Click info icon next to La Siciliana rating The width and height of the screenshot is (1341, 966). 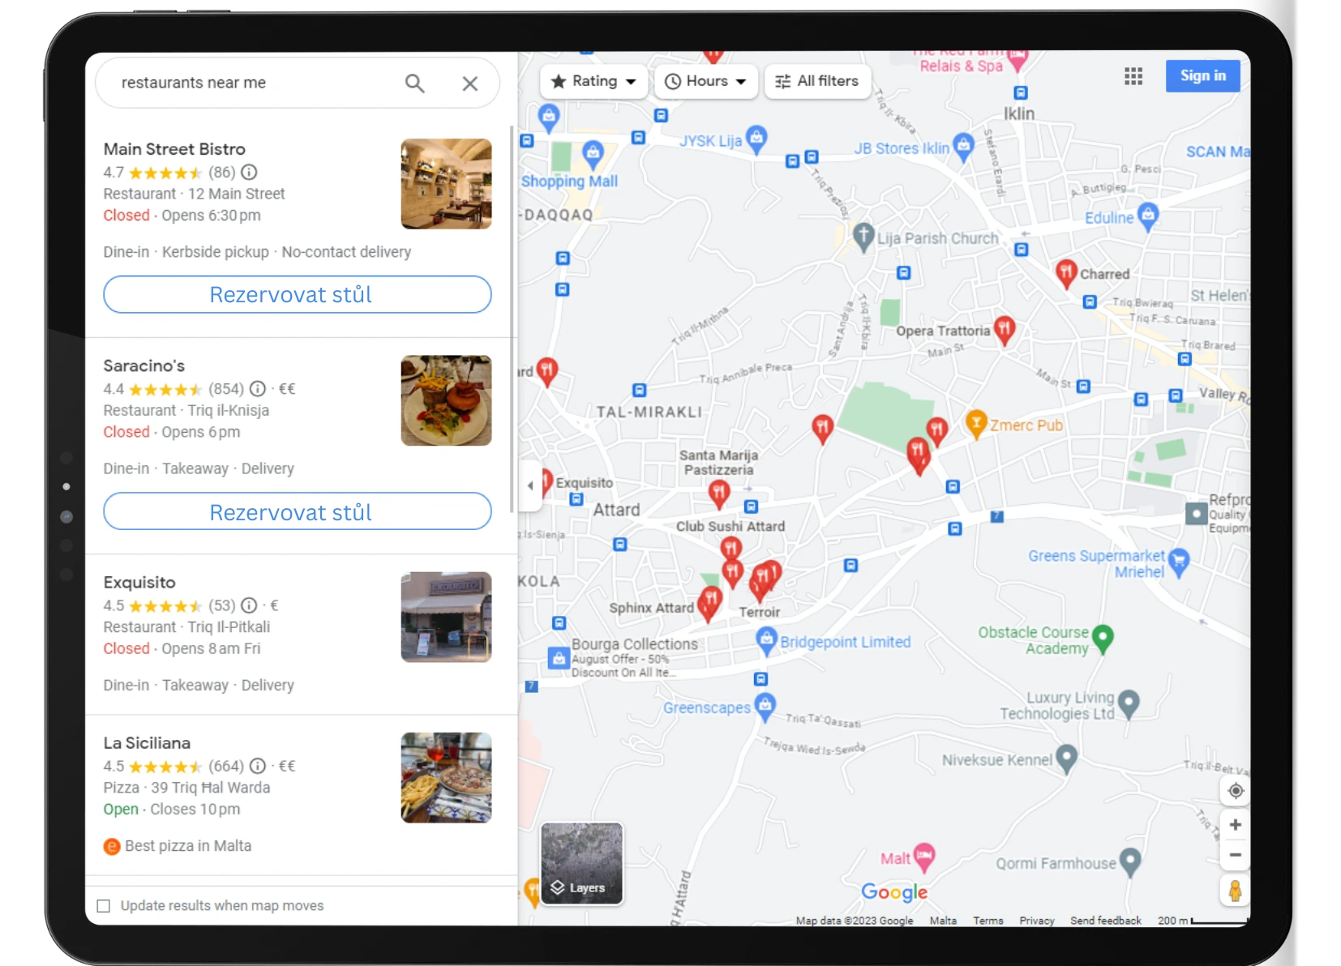click(x=258, y=766)
